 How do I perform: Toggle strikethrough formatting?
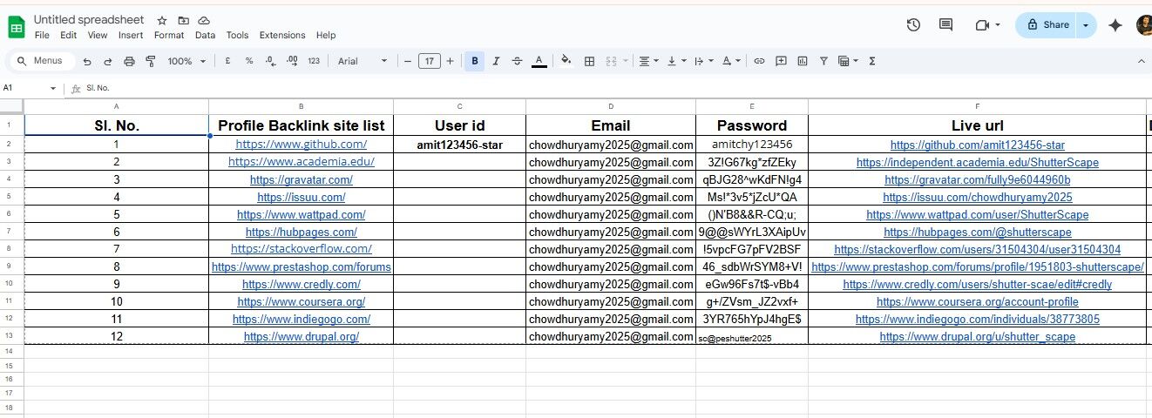(x=518, y=61)
